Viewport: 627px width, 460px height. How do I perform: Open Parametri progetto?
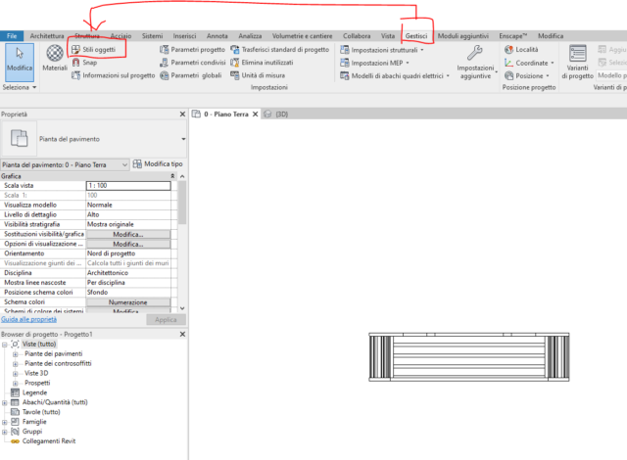tap(192, 50)
